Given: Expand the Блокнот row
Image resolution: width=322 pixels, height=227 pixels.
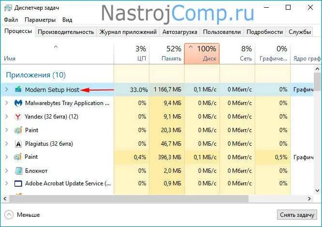Looking at the screenshot, I should 7,171.
